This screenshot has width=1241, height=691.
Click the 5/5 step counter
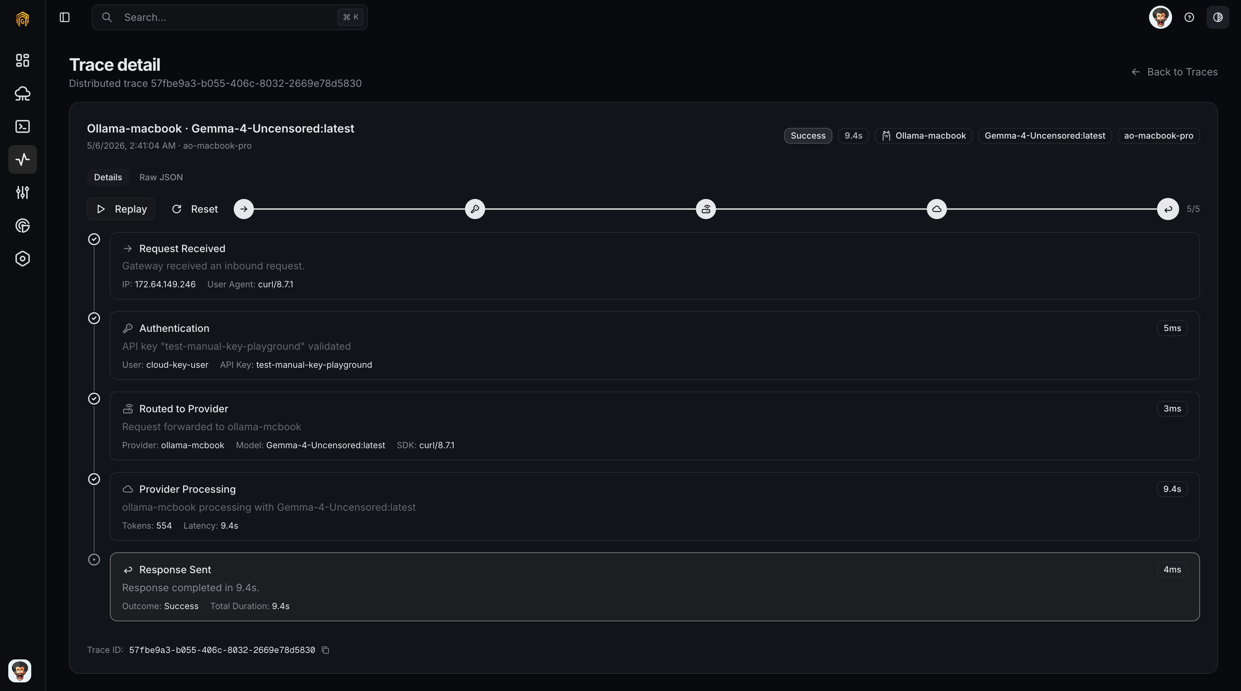[x=1193, y=209]
